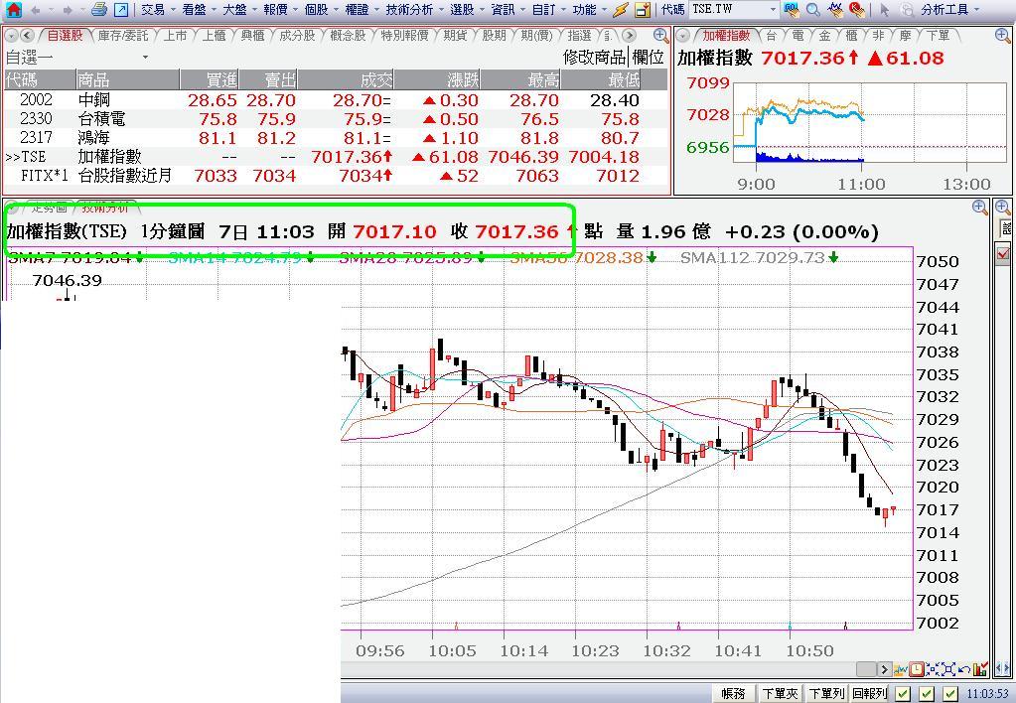Click the 漲跌 column header
This screenshot has width=1016, height=703.
pos(437,79)
